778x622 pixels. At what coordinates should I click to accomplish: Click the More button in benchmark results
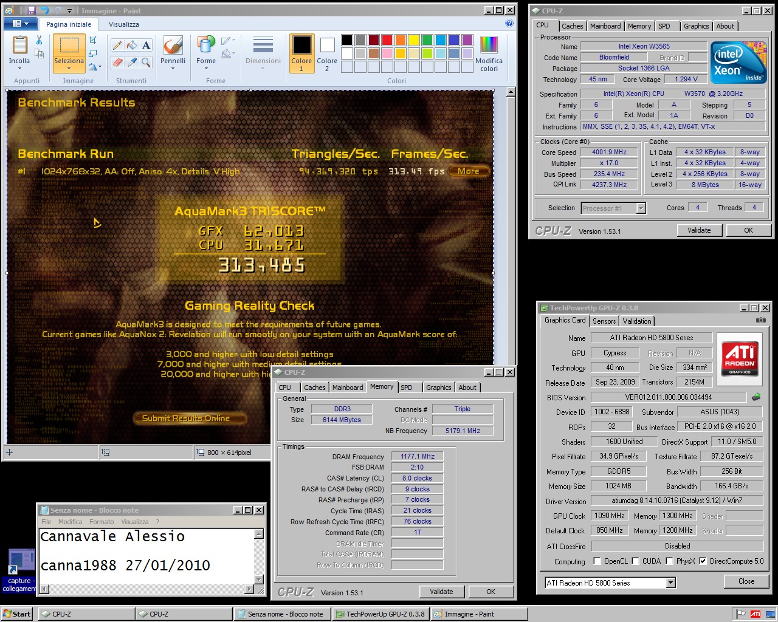coord(469,171)
